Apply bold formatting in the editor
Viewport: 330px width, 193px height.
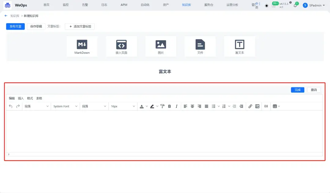pyautogui.click(x=170, y=106)
